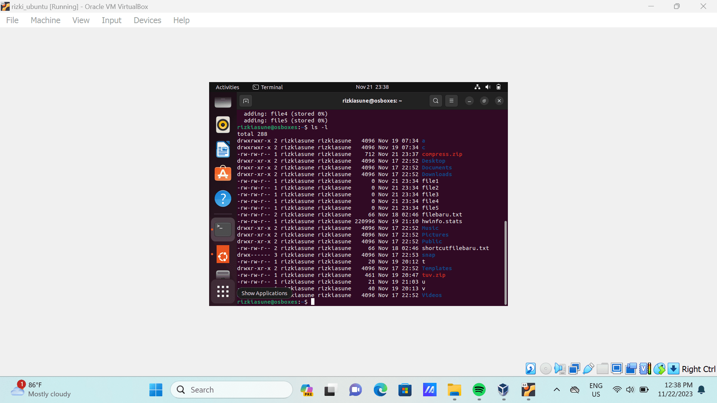717x403 pixels.
Task: Open the Help icon in the dock
Action: click(x=223, y=199)
